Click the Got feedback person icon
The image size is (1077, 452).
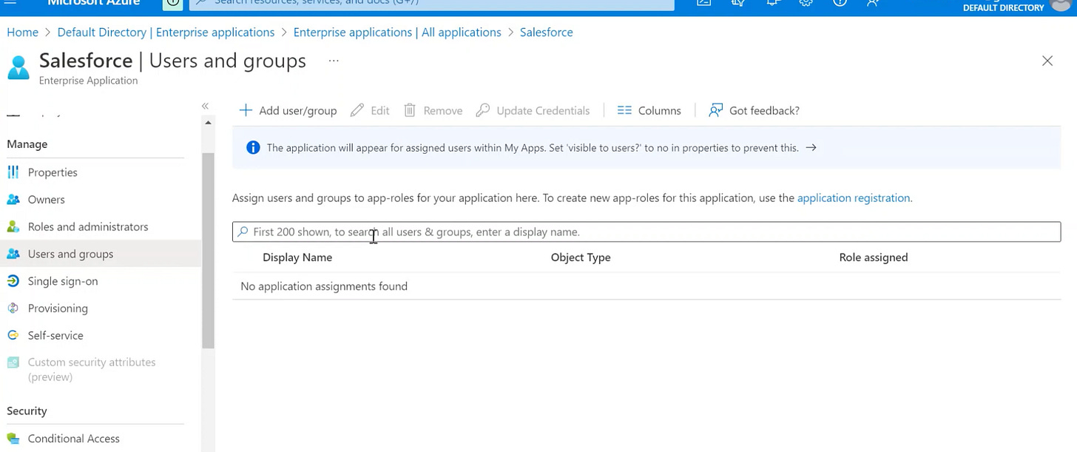[715, 110]
